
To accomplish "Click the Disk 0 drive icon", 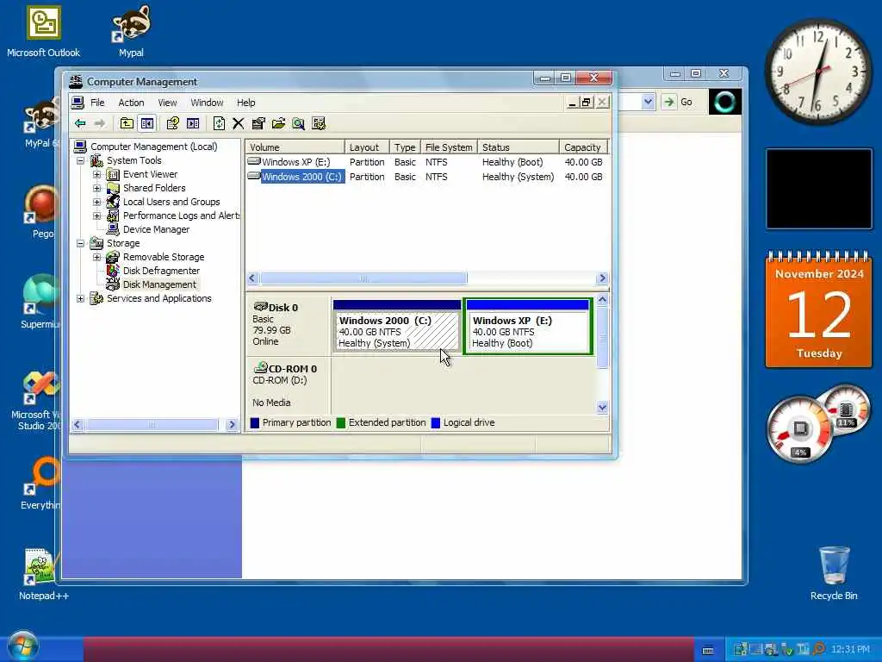I will point(260,306).
